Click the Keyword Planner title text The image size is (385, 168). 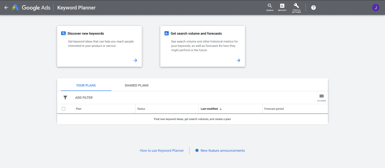tap(76, 8)
